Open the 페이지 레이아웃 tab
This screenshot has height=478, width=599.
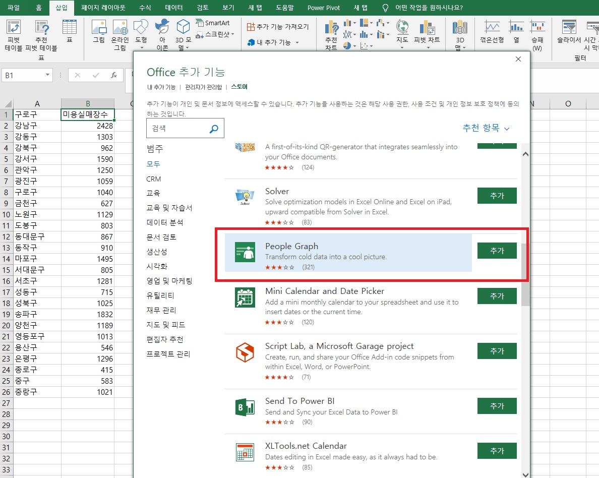coord(103,8)
